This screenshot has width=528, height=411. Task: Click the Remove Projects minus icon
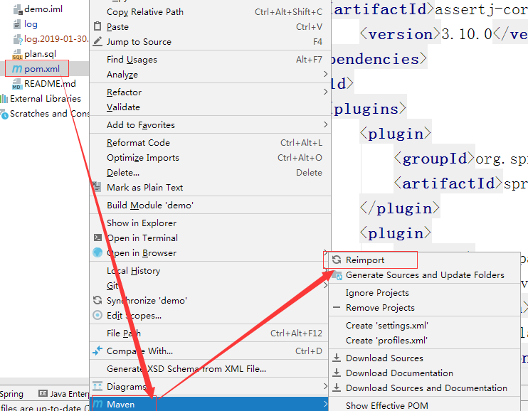coord(337,307)
